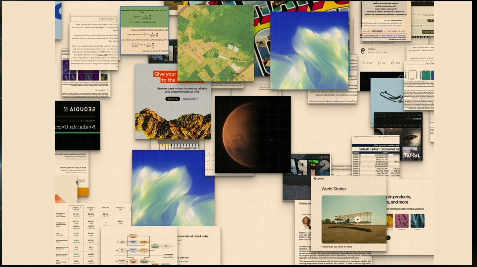Viewport: 477px width, 267px height.
Task: Click the orange 'Give your' headline banner
Action: (165, 74)
